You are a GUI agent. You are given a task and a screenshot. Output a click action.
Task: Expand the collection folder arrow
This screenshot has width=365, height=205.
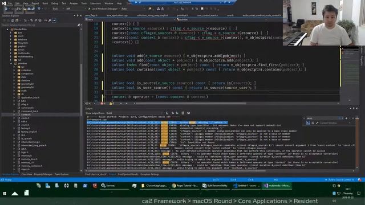tap(14, 70)
